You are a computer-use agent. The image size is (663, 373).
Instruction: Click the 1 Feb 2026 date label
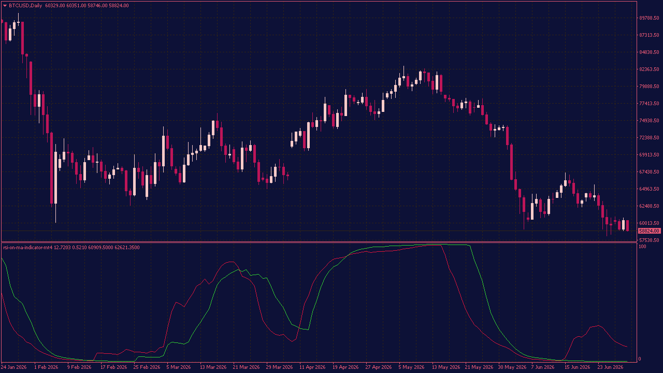click(x=46, y=367)
